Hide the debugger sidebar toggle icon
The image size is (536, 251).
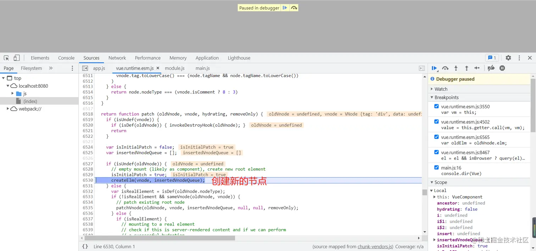coord(422,68)
